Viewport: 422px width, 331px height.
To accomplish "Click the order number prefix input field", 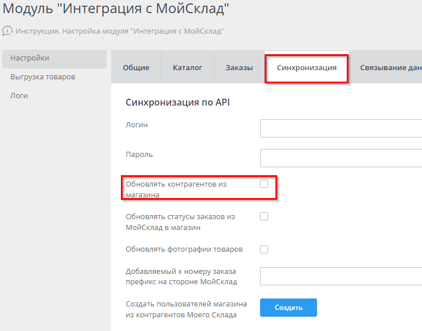I will (340, 276).
